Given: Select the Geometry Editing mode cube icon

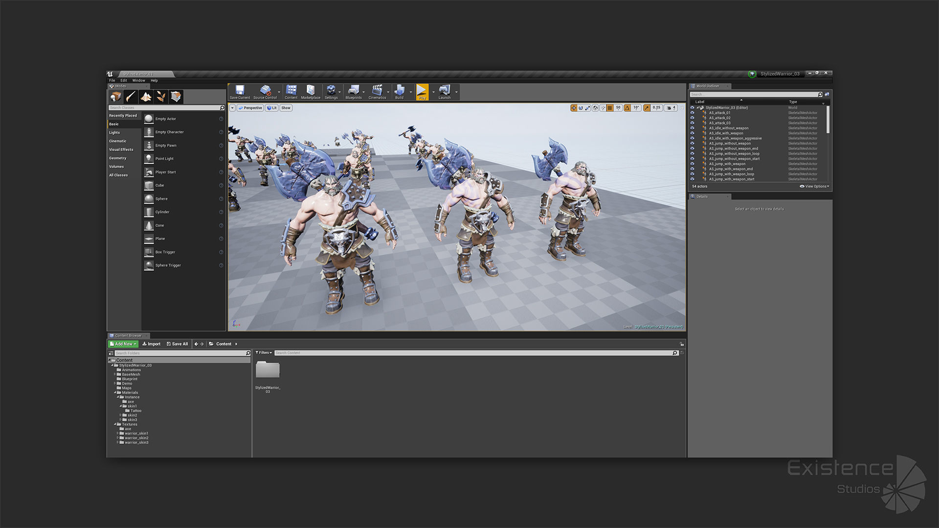Looking at the screenshot, I should coord(176,96).
